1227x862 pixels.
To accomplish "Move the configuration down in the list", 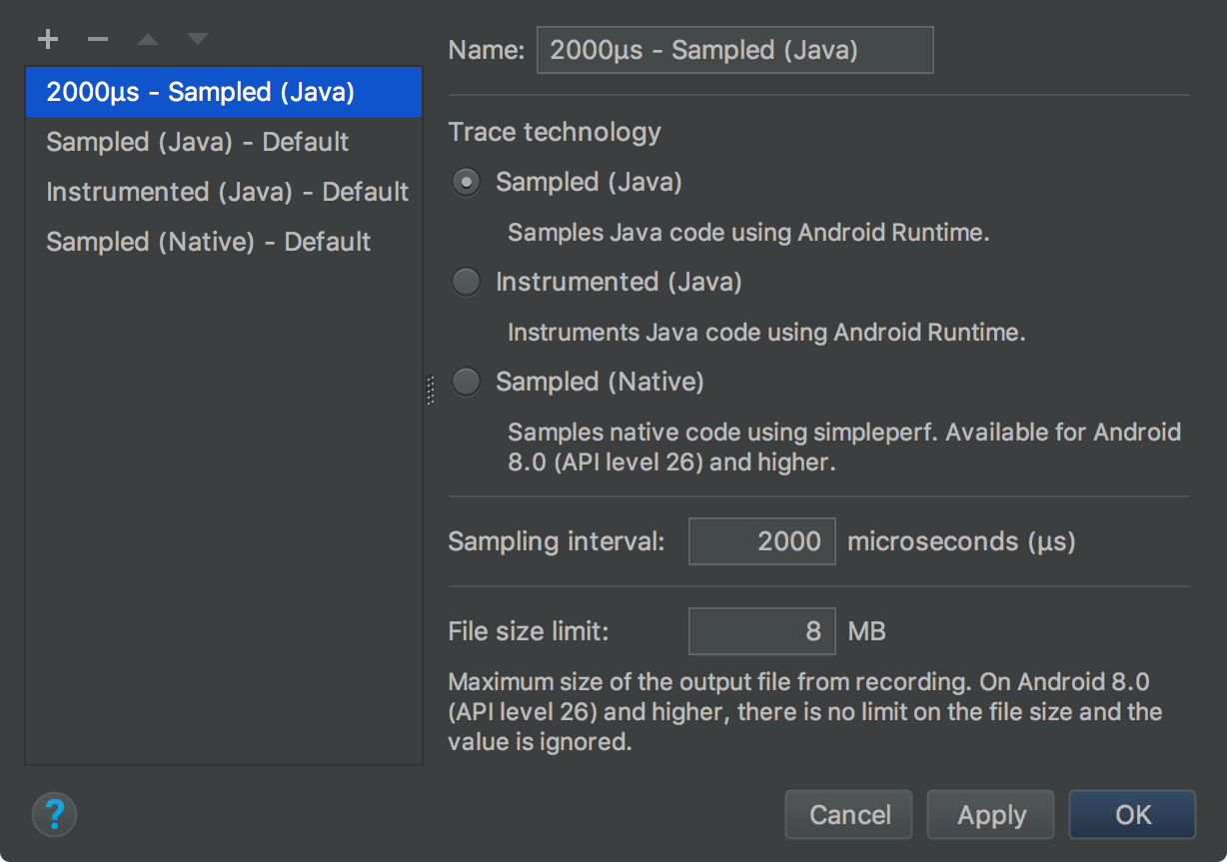I will [x=197, y=38].
